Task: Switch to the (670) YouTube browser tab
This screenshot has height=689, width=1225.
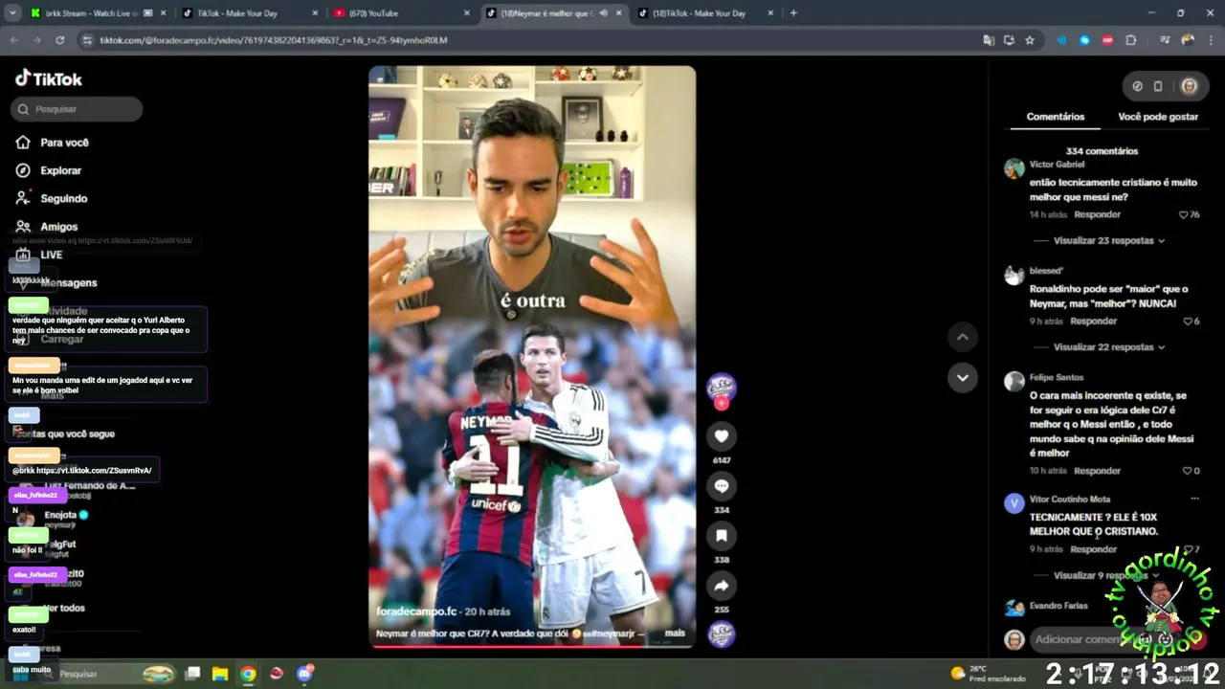Action: (401, 13)
